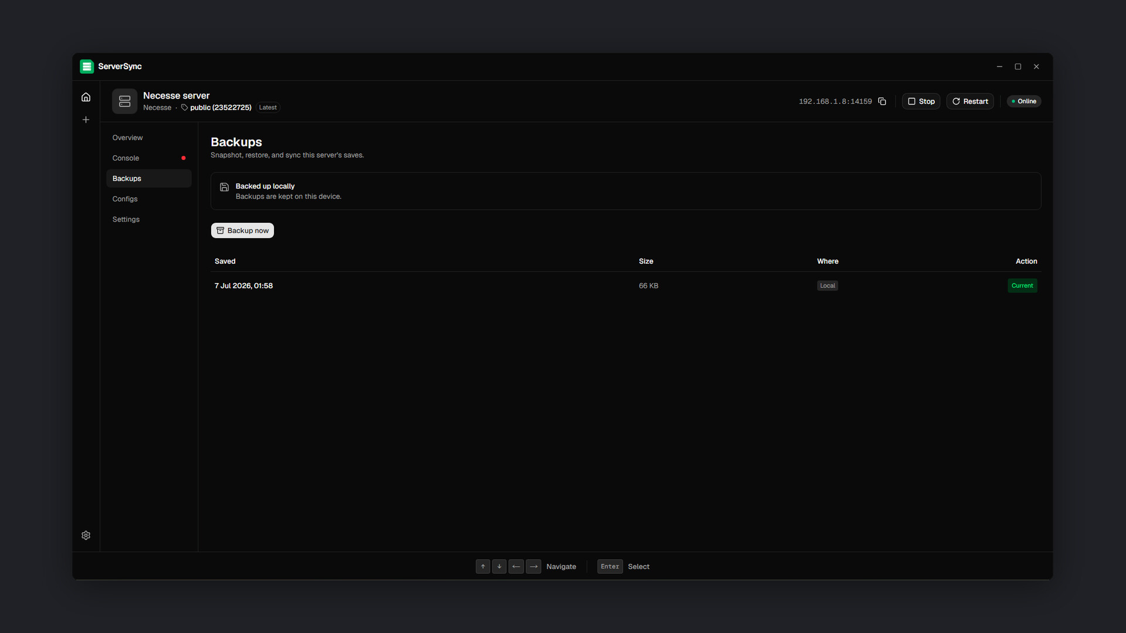Click the down arrow key hint
1126x633 pixels.
(499, 566)
